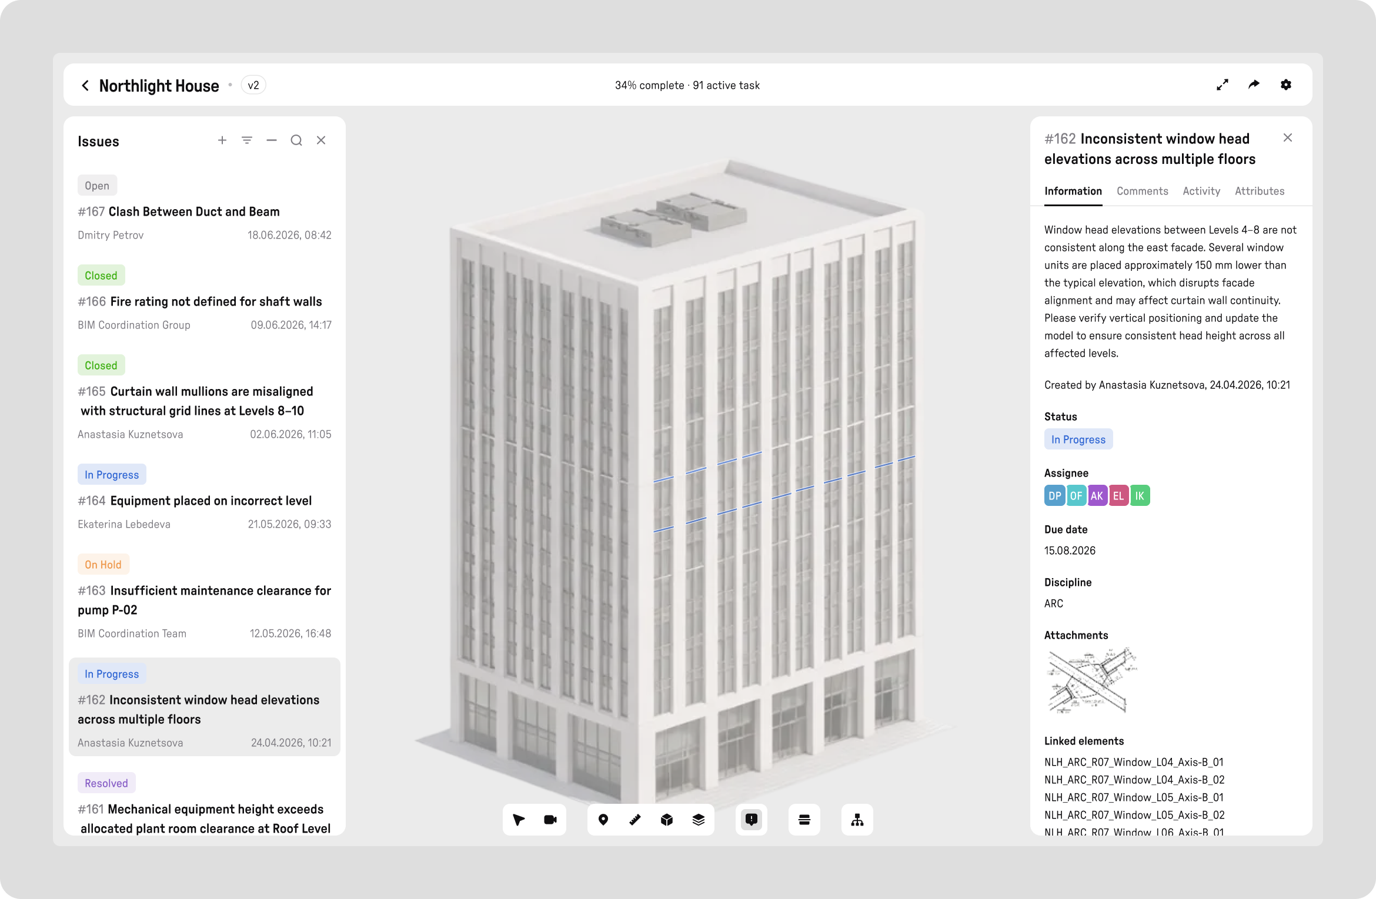Image resolution: width=1376 pixels, height=899 pixels.
Task: Open issue #167 Clash Between Duct and Beam
Action: pos(205,209)
